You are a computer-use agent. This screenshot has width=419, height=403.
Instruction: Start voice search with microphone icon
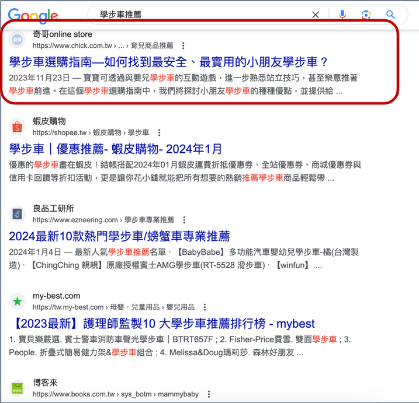pyautogui.click(x=342, y=15)
